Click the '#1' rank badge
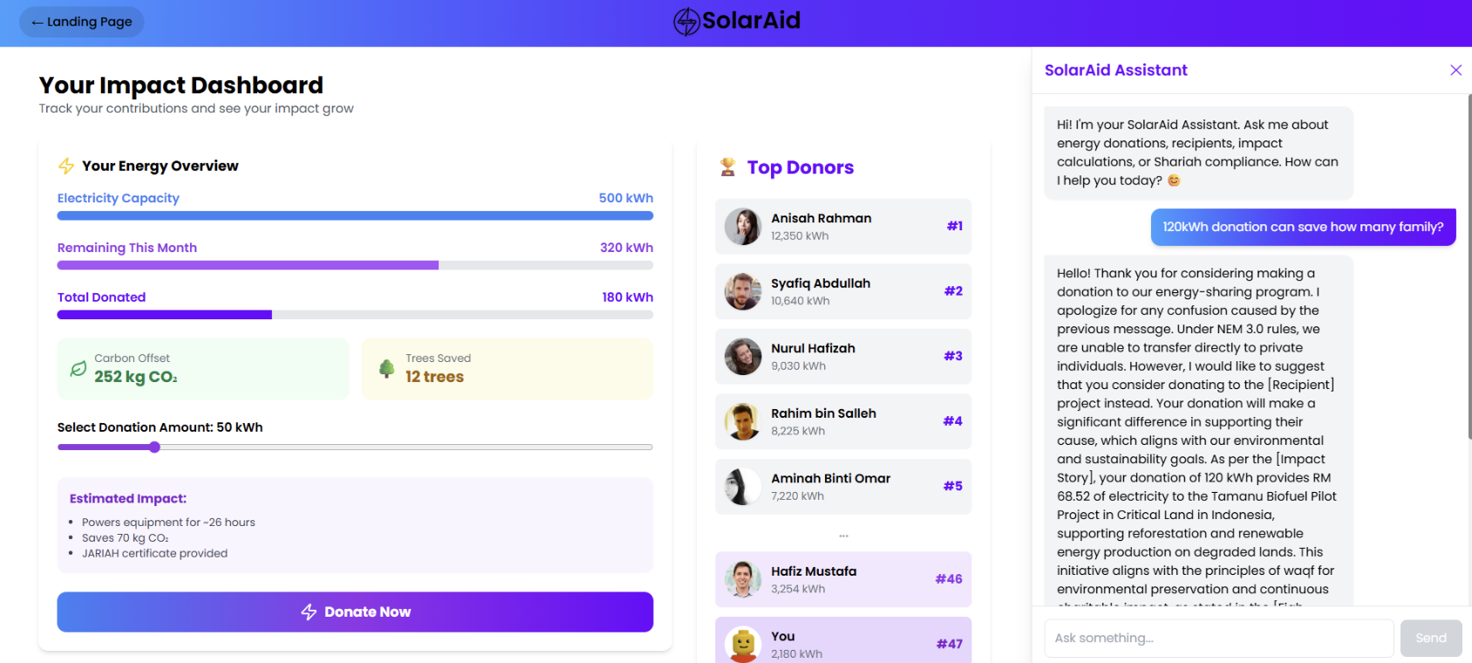1472x663 pixels. click(x=955, y=226)
